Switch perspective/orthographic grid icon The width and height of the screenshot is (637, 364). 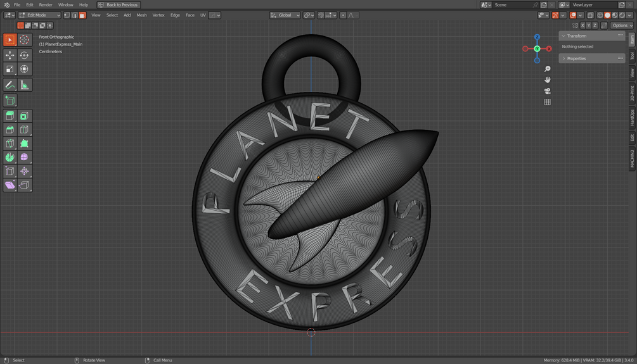point(547,102)
